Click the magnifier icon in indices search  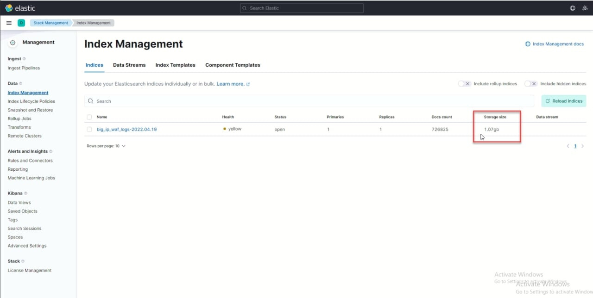(90, 101)
